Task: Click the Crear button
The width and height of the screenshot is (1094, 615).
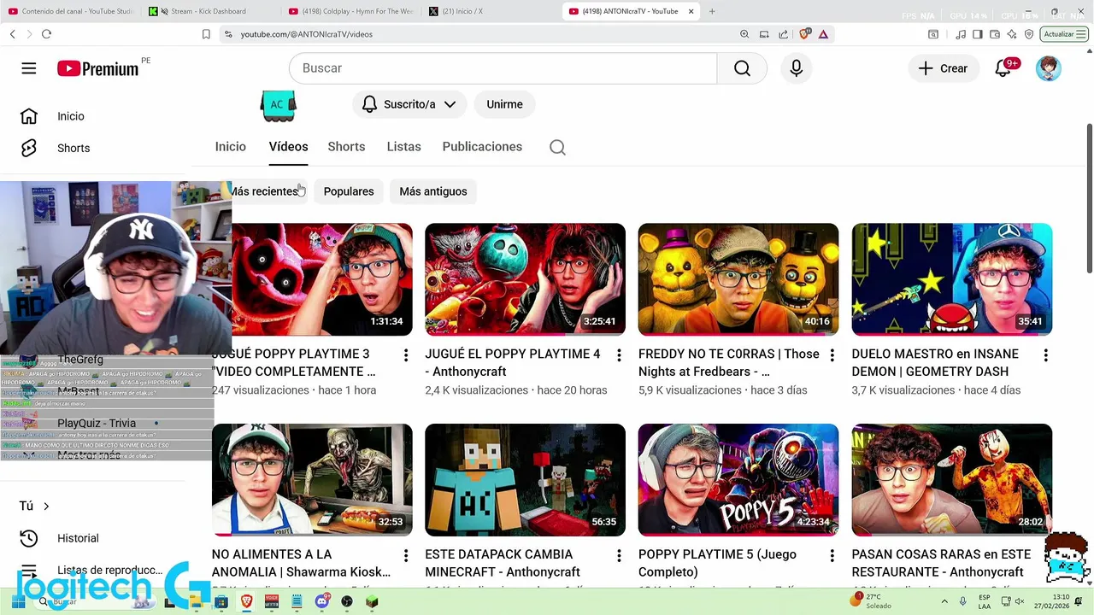Action: coord(944,68)
